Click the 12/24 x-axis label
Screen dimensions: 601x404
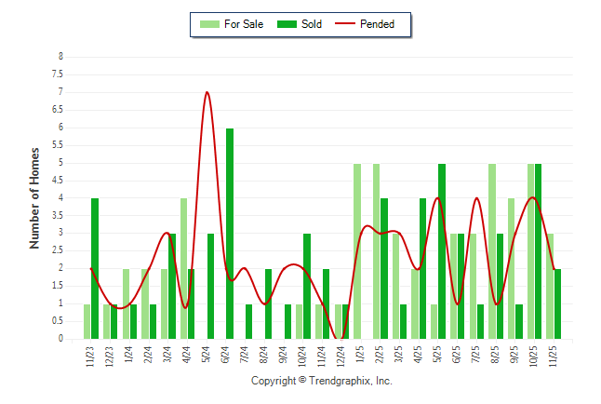[341, 357]
